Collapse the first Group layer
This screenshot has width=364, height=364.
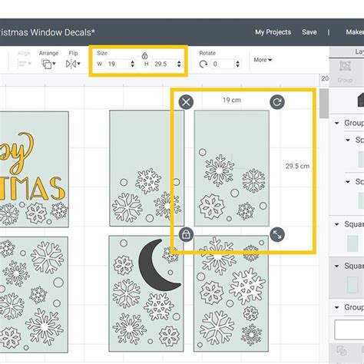[337, 123]
